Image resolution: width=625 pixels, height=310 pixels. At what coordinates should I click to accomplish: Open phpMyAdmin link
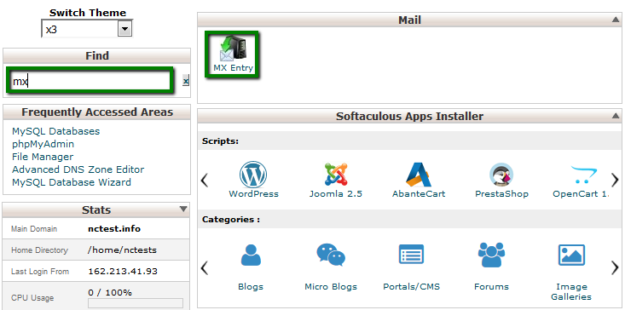[x=43, y=144]
